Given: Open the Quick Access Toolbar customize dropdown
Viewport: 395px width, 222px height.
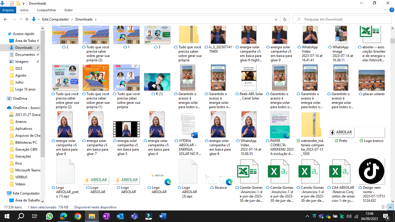Looking at the screenshot, I should tap(23, 3).
